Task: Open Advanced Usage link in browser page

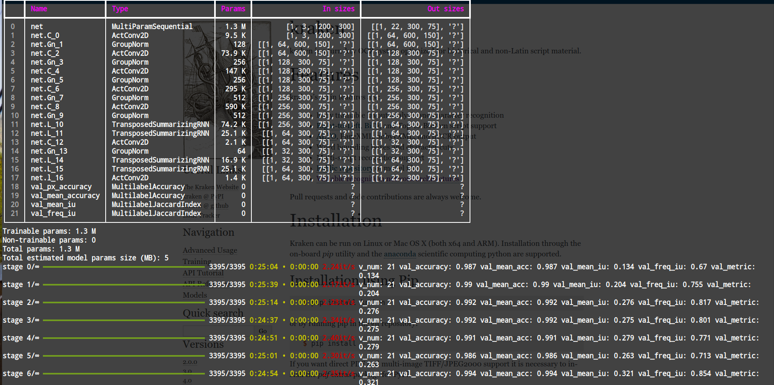Action: click(x=210, y=250)
